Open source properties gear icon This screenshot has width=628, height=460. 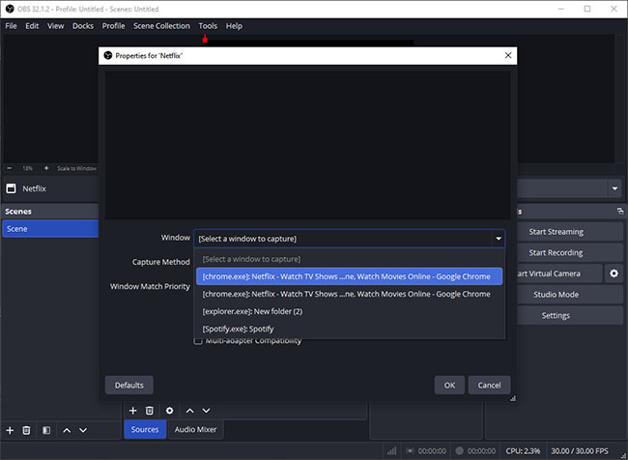[x=169, y=411]
